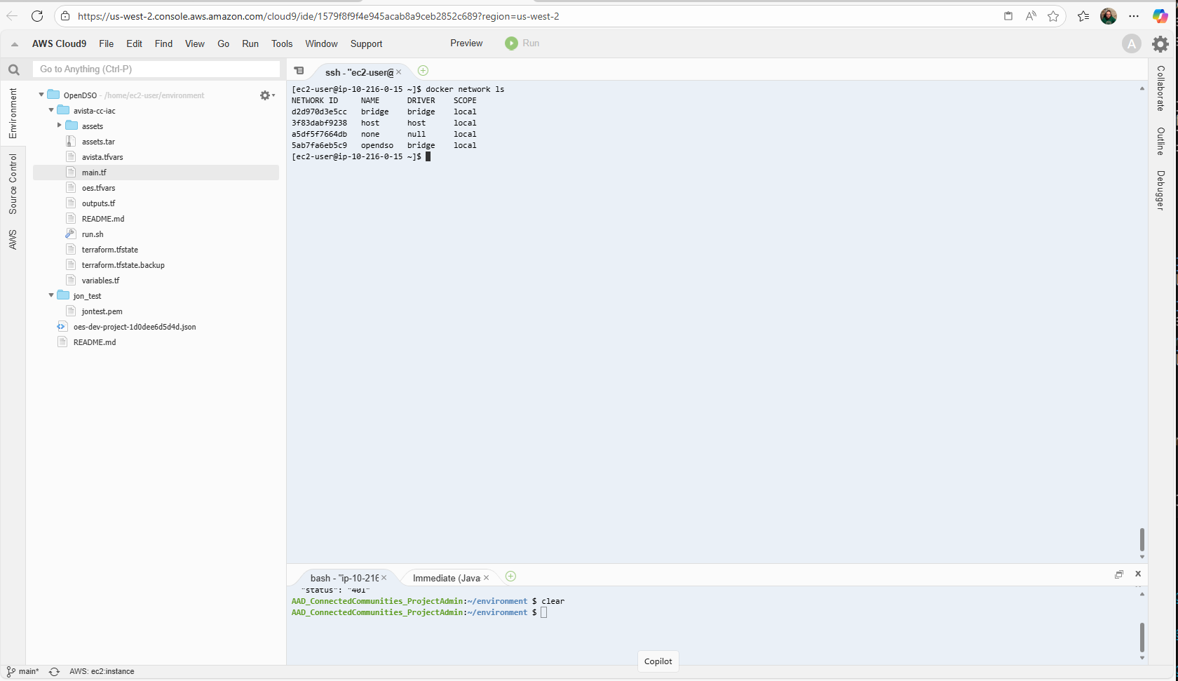This screenshot has width=1178, height=681.
Task: Open the Window menu
Action: click(321, 43)
